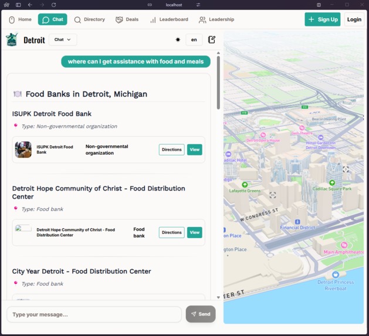This screenshot has width=369, height=336.
Task: Click the Deals handshake icon
Action: coord(119,20)
